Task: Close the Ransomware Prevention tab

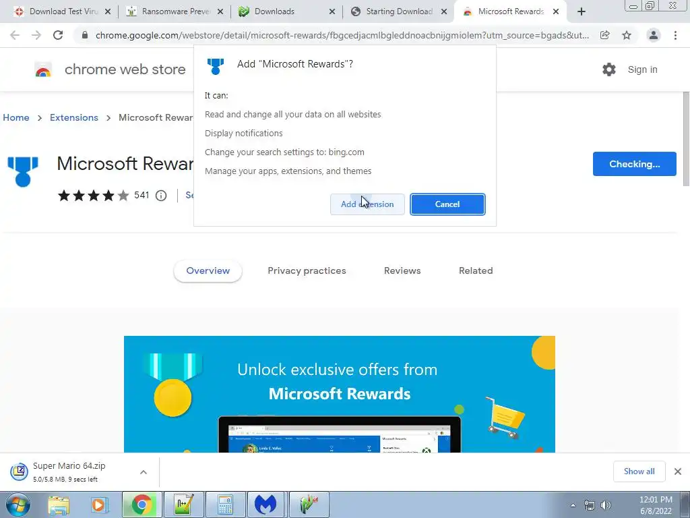Action: click(220, 11)
